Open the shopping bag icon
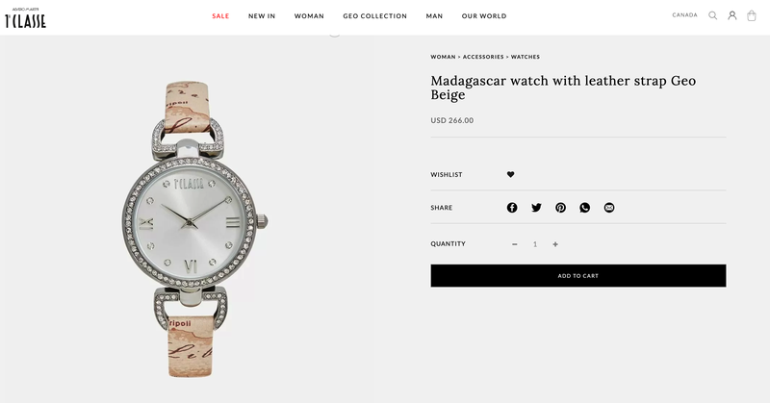 752,15
